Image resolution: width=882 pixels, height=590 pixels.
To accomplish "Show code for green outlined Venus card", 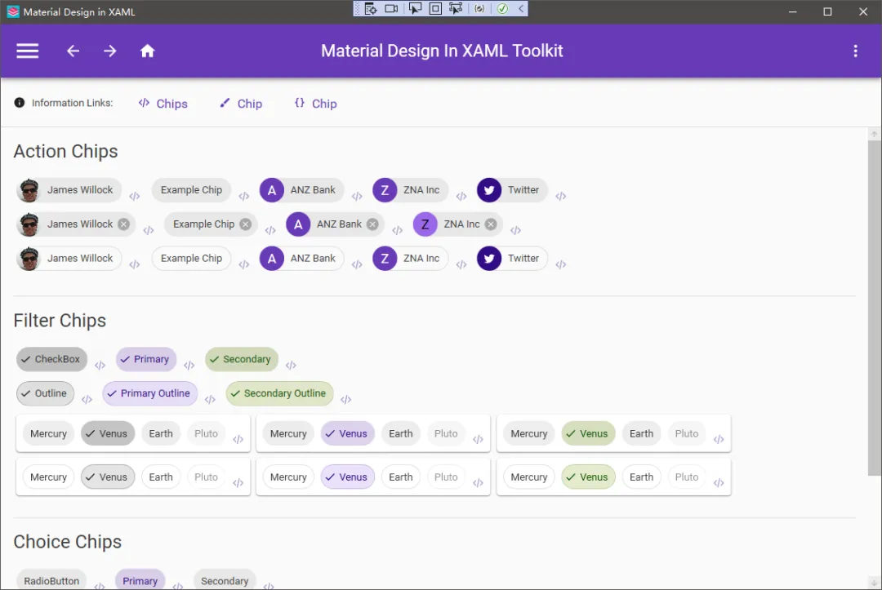I will [x=719, y=482].
